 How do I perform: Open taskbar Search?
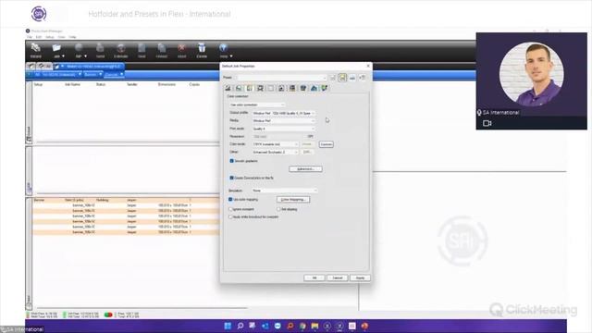(x=240, y=326)
